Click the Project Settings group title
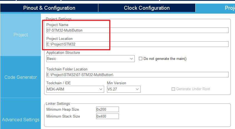Screen dimensions: 235x129 [x=59, y=19]
